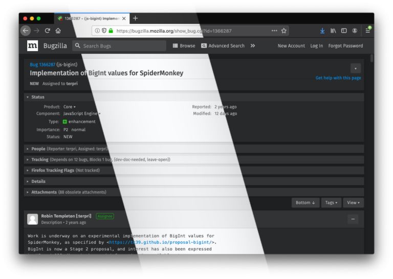Click the search magnifier icon
Image resolution: width=393 pixels, height=279 pixels.
[x=78, y=46]
